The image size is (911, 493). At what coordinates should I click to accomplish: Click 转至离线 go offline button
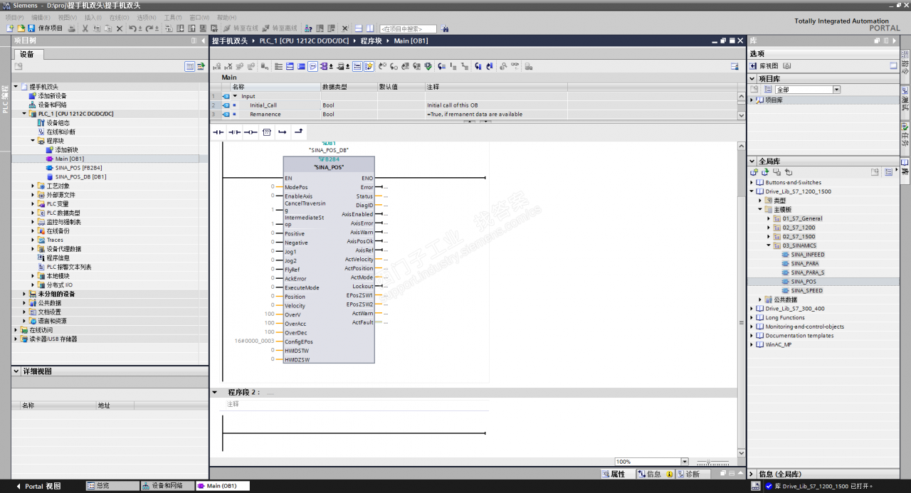click(280, 28)
